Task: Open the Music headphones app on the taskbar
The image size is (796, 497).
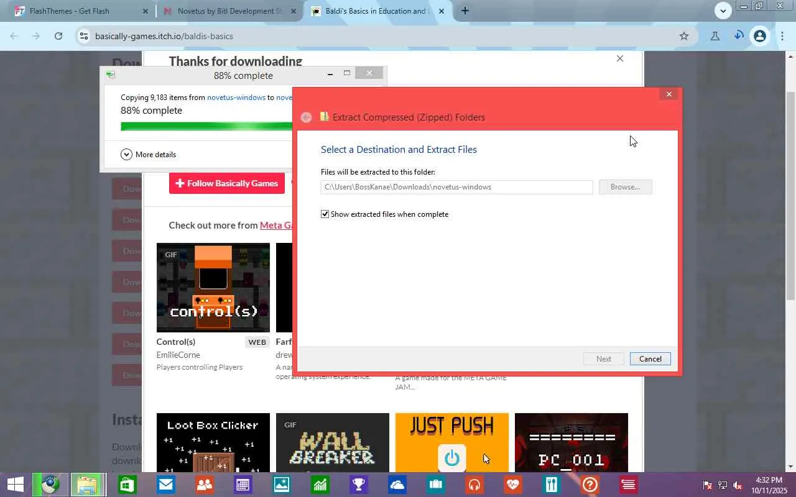Action: 474,485
